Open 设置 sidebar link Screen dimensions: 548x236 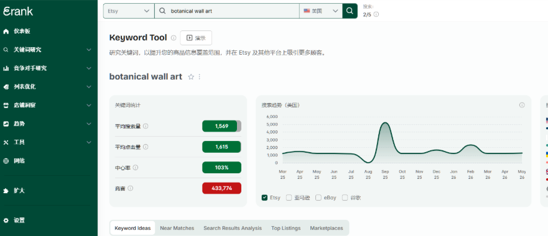[19, 220]
